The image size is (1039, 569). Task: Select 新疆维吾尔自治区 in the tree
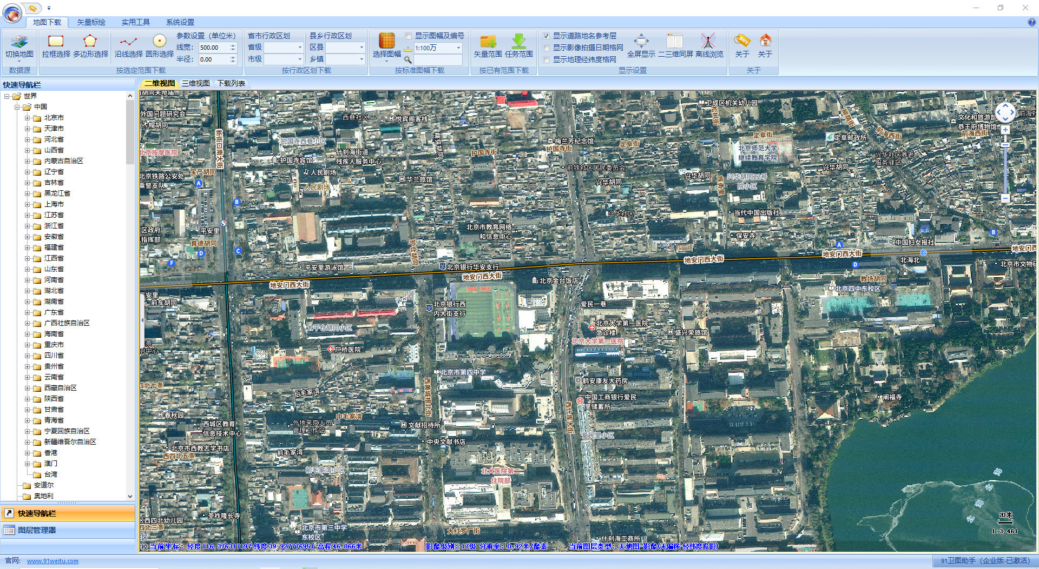click(70, 442)
